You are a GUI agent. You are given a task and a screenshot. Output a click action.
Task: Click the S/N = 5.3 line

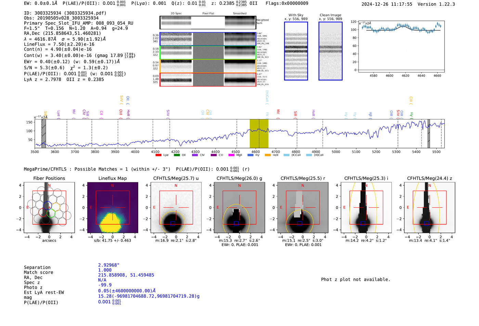click(x=66, y=67)
